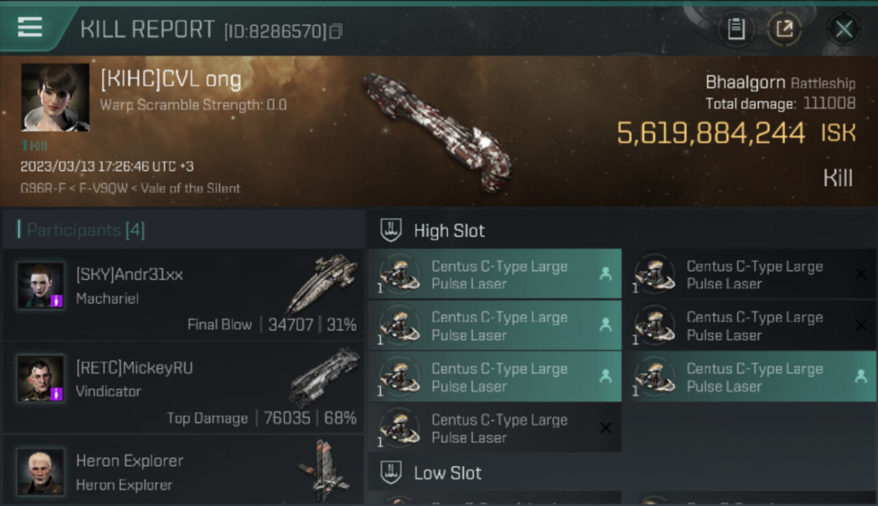This screenshot has height=506, width=878.
Task: Share the kill report via export icon
Action: [x=784, y=29]
